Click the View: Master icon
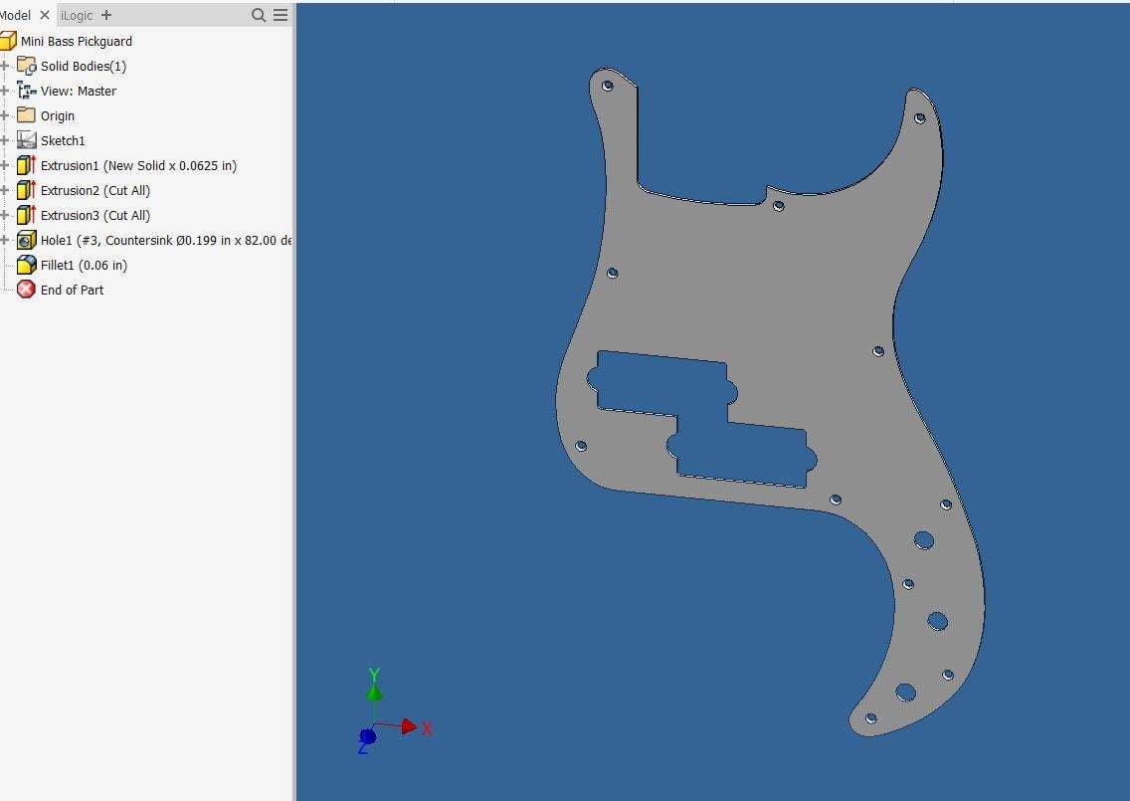The height and width of the screenshot is (801, 1130). 27,91
